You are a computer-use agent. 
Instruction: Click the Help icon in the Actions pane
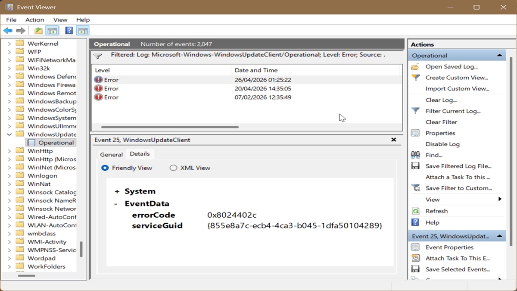(415, 222)
